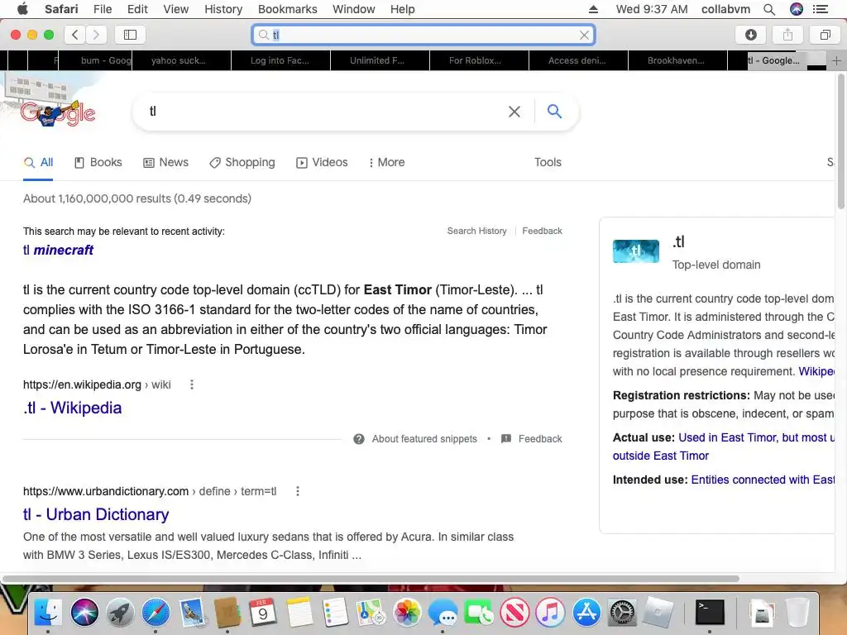This screenshot has width=847, height=635.
Task: Open the File menu
Action: pyautogui.click(x=102, y=9)
